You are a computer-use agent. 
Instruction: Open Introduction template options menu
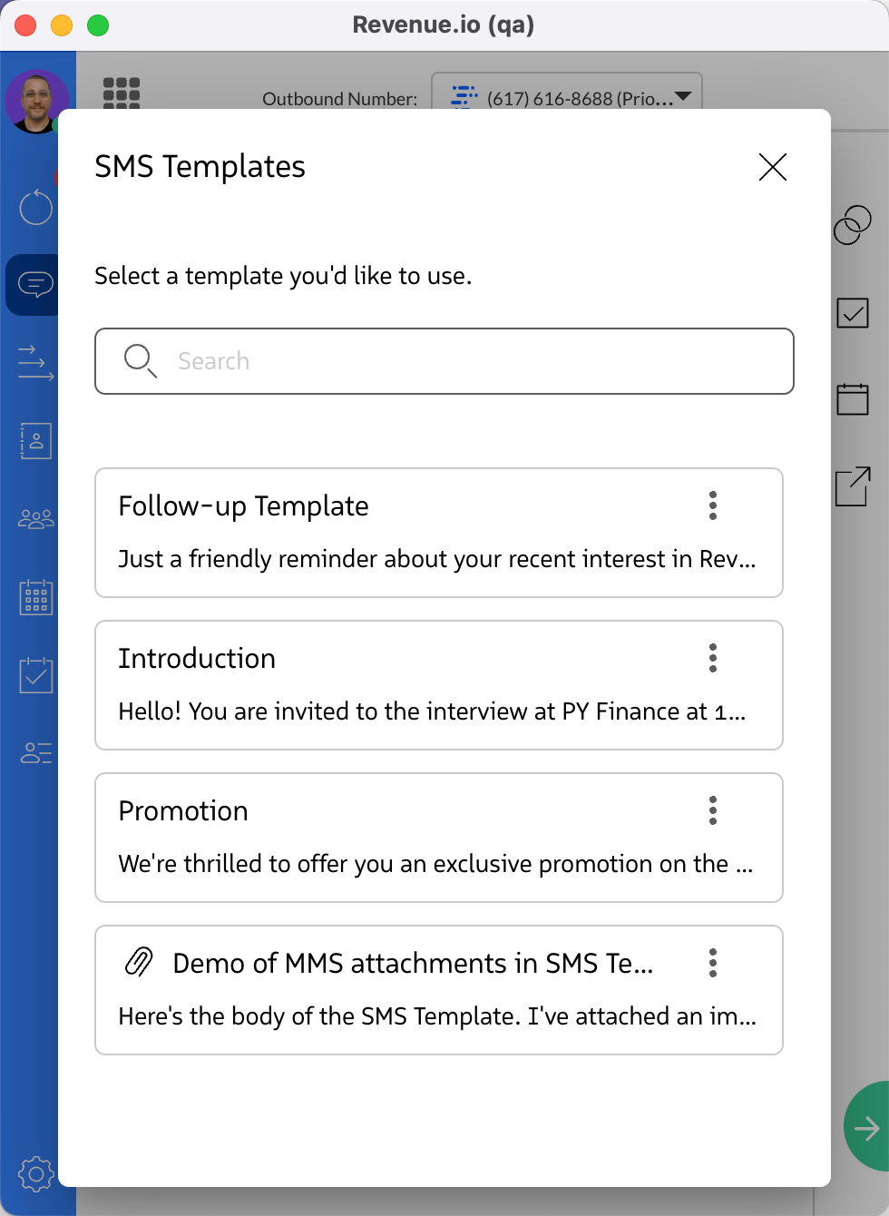click(x=713, y=658)
